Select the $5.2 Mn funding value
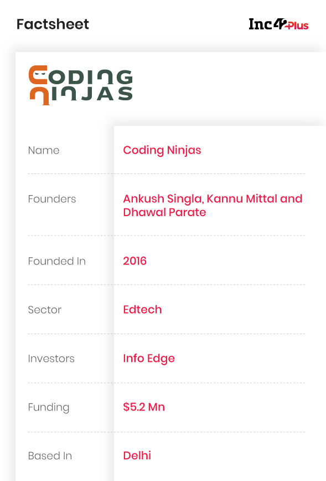This screenshot has height=481, width=326. 144,407
